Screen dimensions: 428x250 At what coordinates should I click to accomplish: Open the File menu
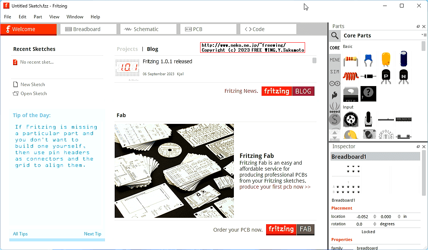click(7, 16)
